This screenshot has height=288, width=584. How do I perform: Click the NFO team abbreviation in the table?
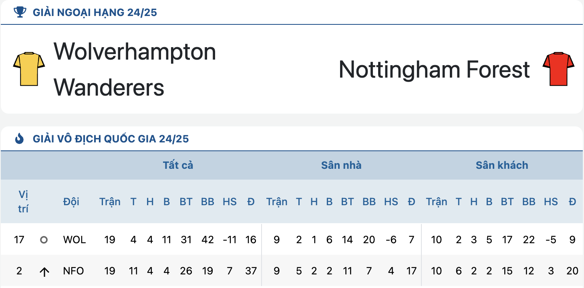pyautogui.click(x=74, y=271)
